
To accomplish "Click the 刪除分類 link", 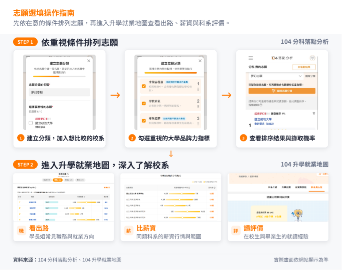I will point(310,76).
